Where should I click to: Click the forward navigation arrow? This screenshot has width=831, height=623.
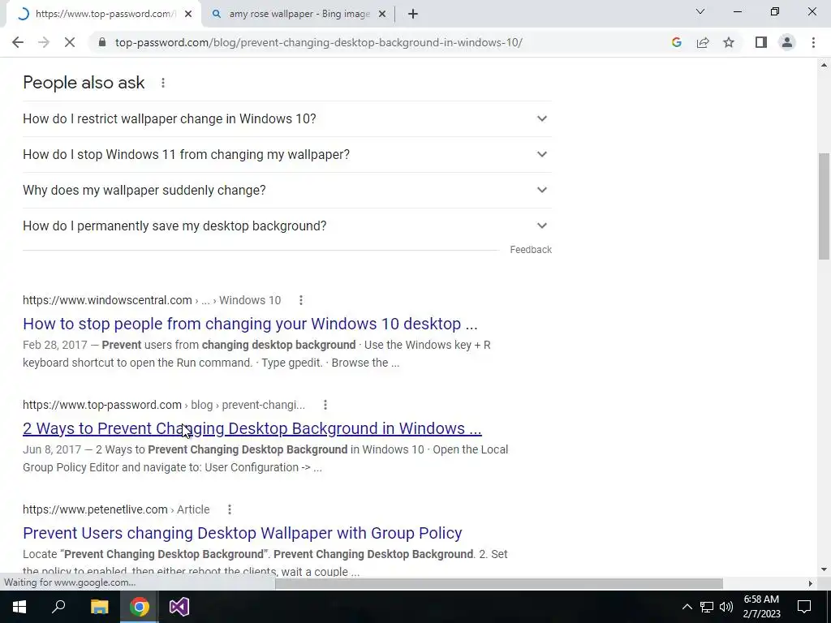tap(44, 42)
